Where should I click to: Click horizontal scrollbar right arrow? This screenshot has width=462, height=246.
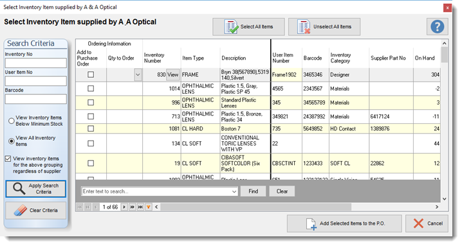pyautogui.click(x=437, y=207)
